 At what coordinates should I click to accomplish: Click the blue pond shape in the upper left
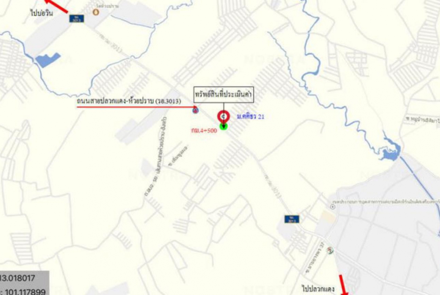48,60
